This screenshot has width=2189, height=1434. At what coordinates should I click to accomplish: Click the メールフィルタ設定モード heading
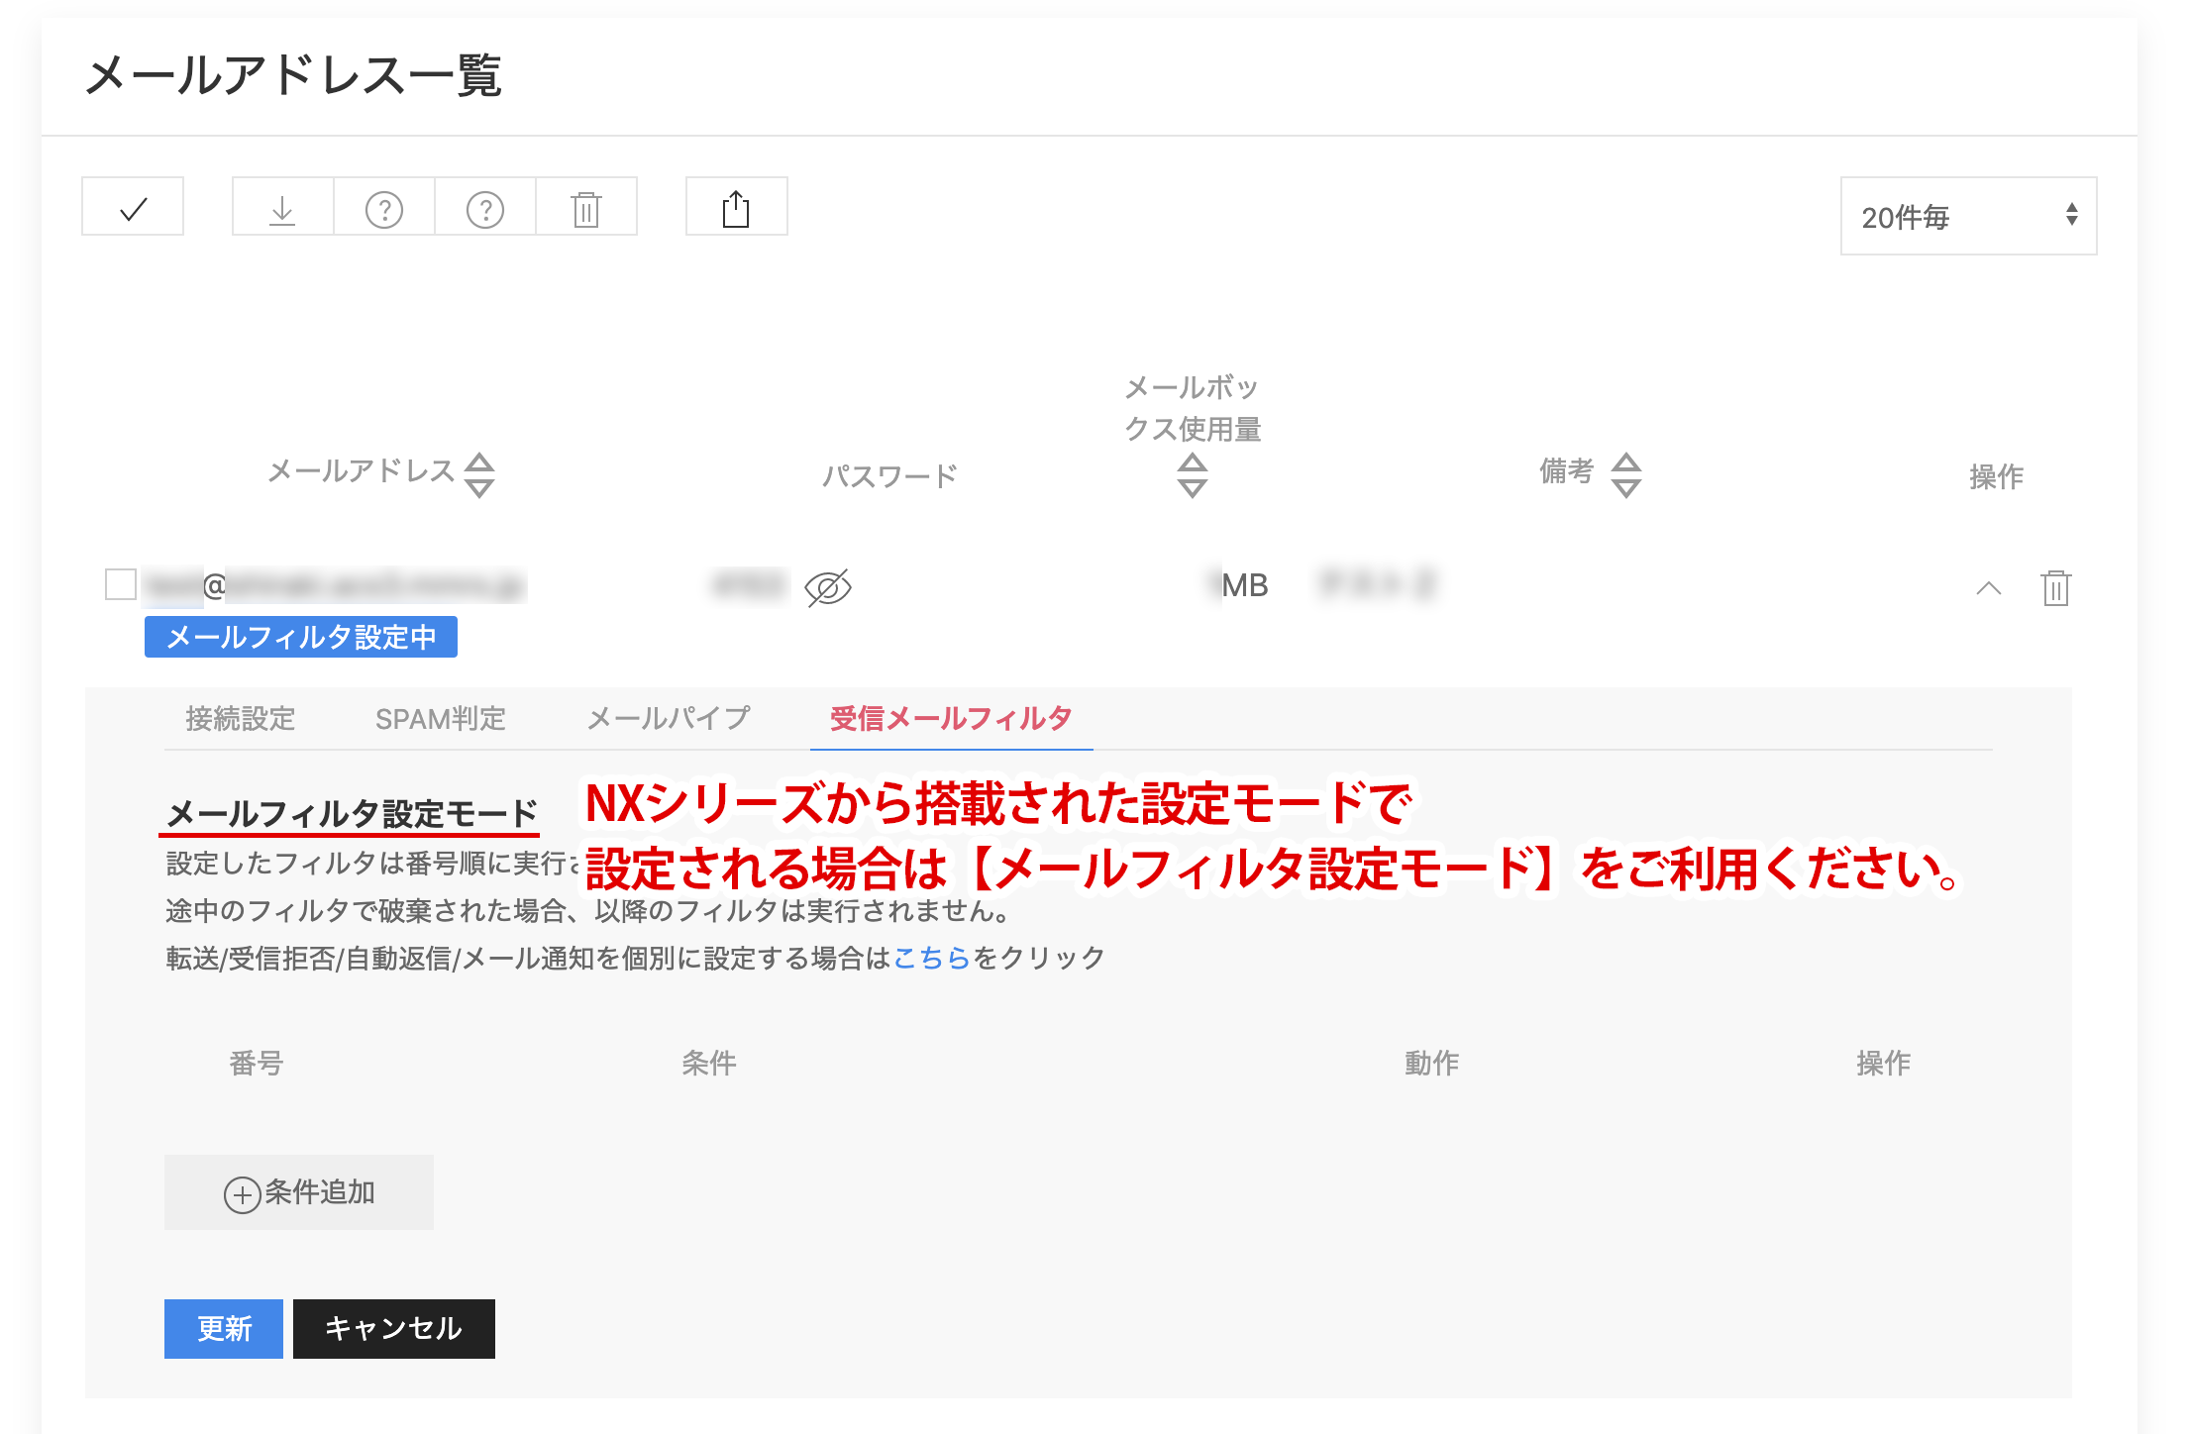(352, 813)
